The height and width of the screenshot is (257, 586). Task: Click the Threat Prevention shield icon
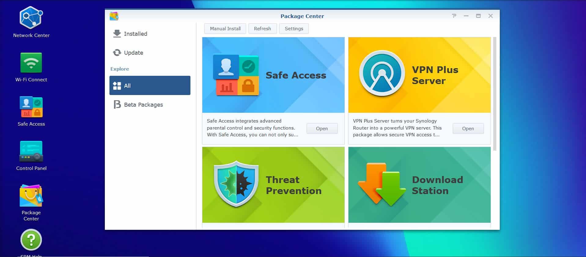(x=236, y=184)
